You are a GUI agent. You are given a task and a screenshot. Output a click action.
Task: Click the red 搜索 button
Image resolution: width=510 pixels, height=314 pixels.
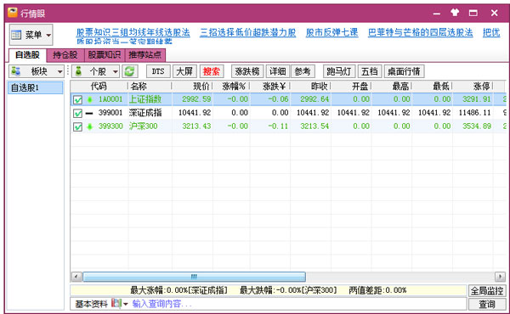click(x=212, y=71)
